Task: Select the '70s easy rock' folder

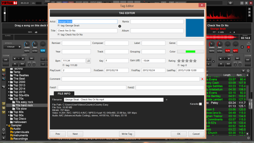Action: click(x=24, y=102)
